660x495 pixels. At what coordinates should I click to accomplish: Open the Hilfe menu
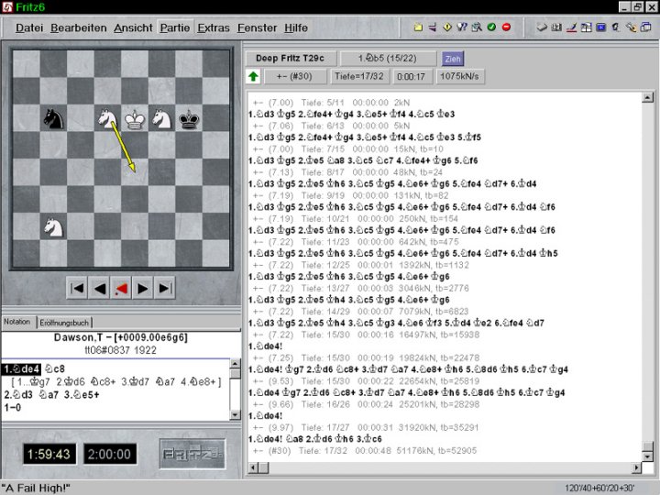tap(296, 27)
